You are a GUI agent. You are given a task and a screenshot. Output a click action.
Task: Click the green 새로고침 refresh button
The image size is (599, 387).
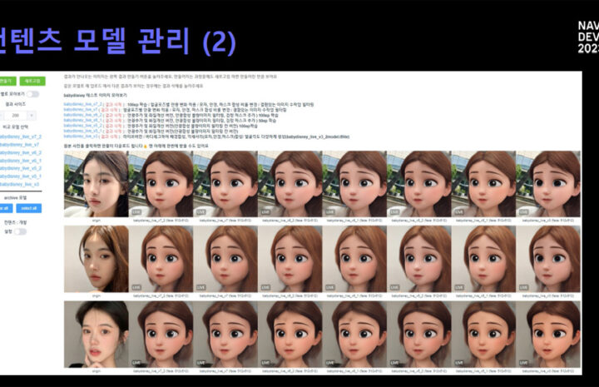pyautogui.click(x=32, y=81)
